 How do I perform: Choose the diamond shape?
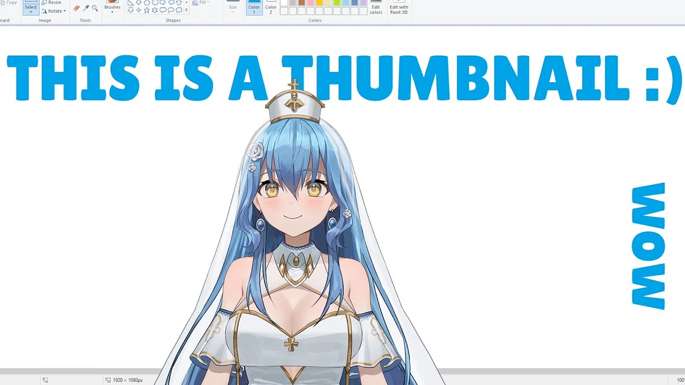[x=138, y=2]
